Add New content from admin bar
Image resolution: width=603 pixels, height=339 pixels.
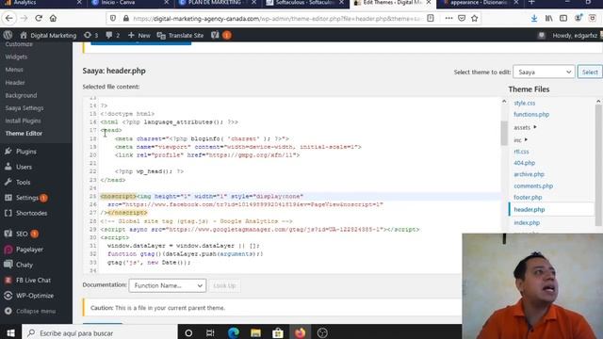coord(139,36)
